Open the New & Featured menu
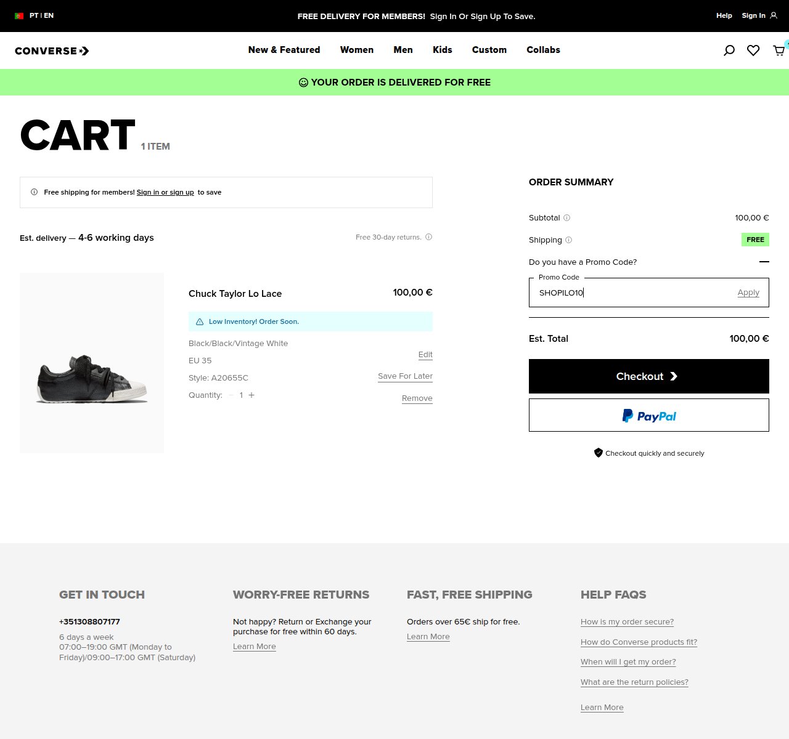 tap(284, 50)
